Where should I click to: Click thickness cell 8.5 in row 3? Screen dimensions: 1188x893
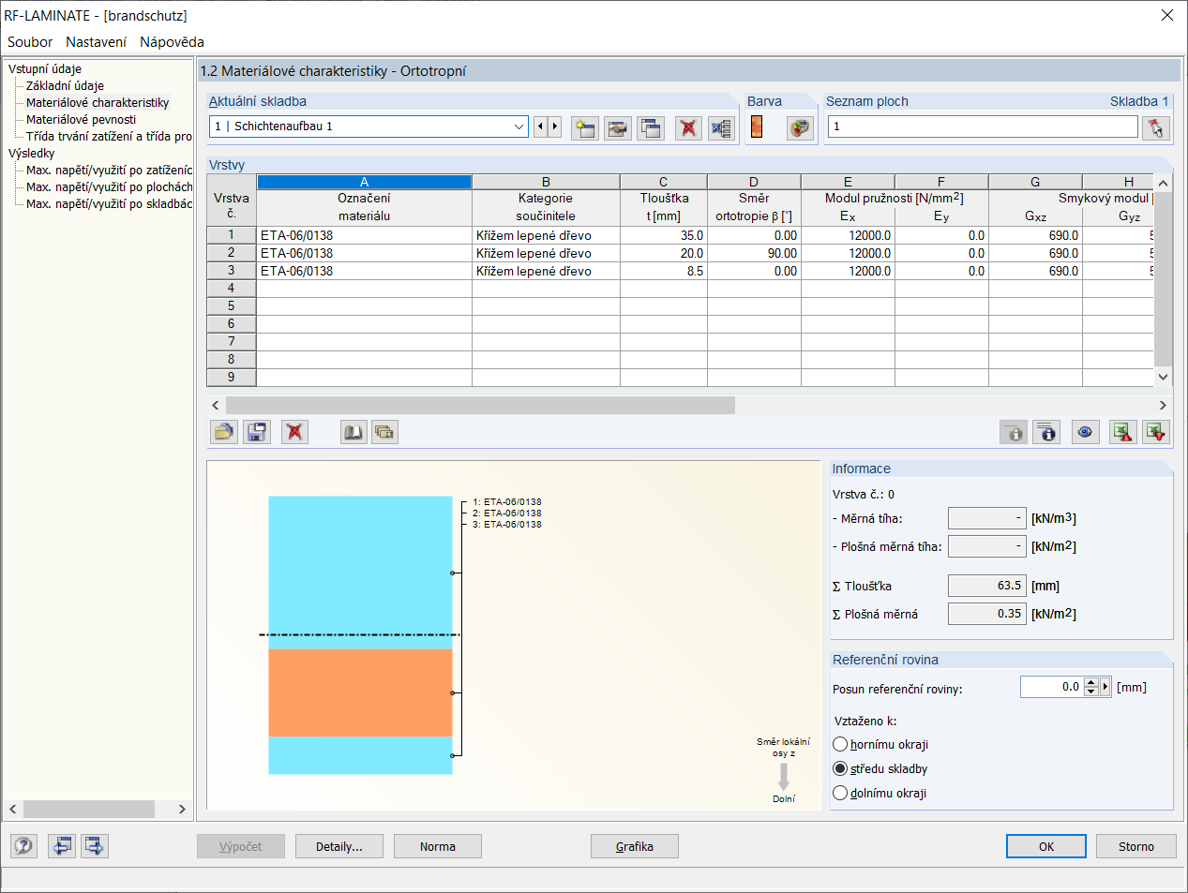coord(664,271)
